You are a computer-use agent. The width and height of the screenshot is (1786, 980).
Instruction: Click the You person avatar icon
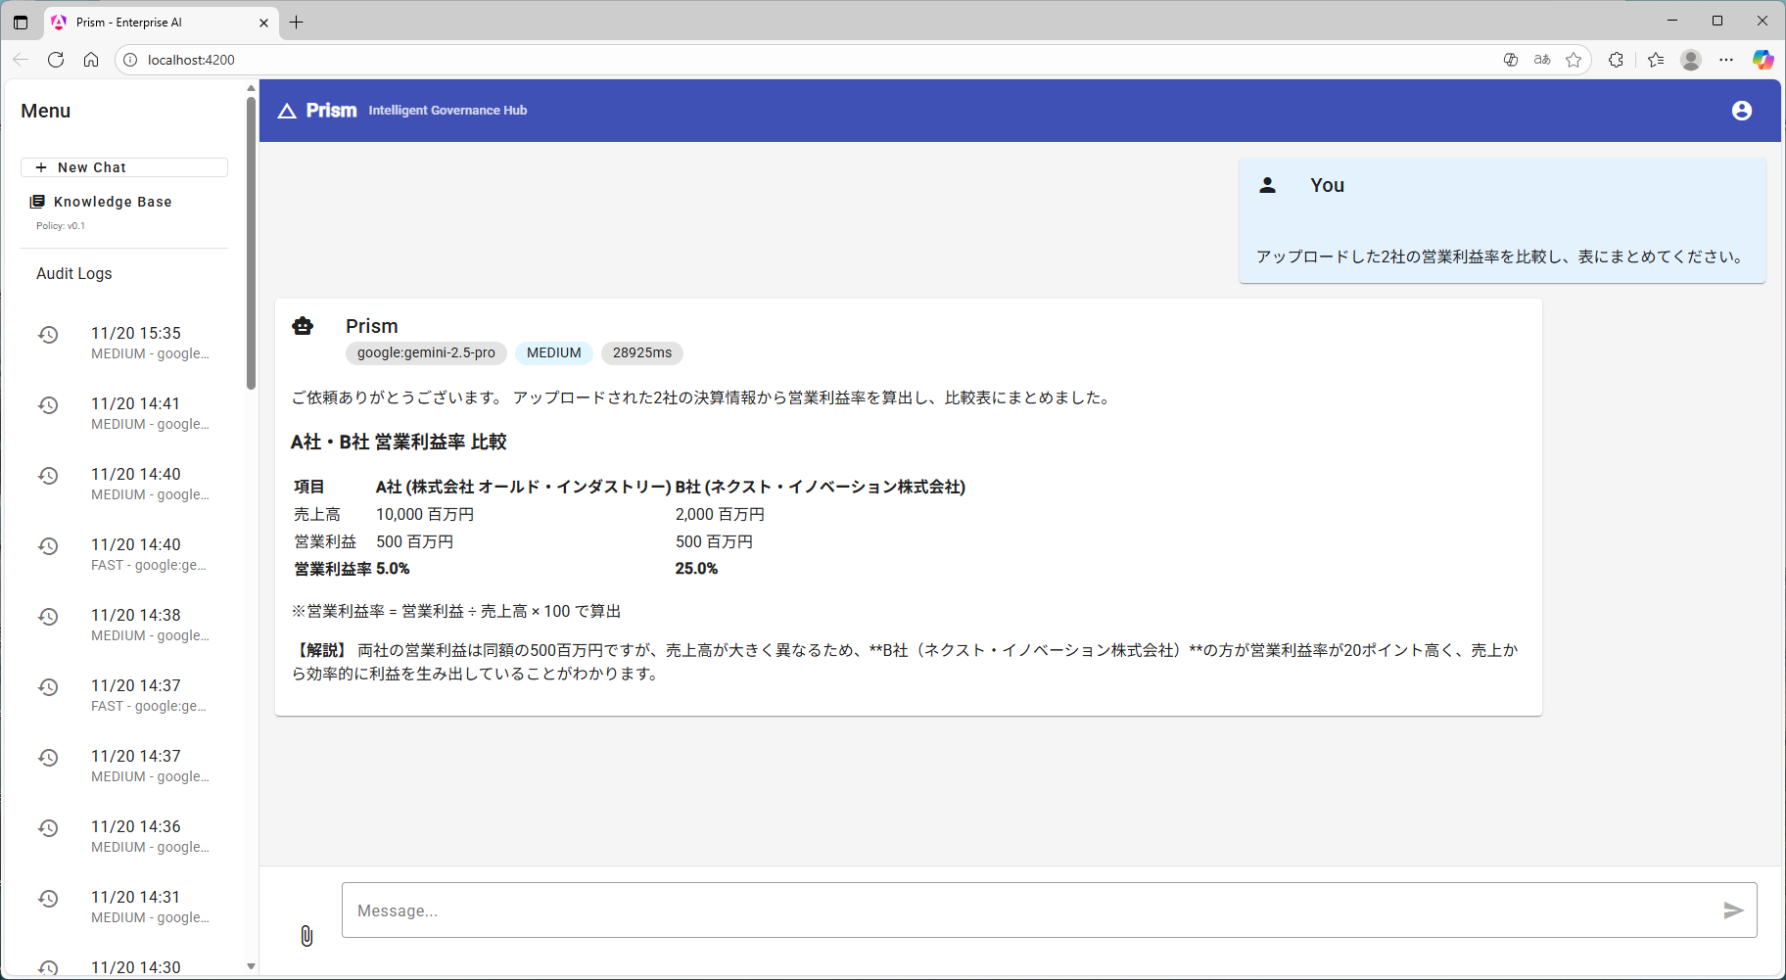(x=1267, y=185)
